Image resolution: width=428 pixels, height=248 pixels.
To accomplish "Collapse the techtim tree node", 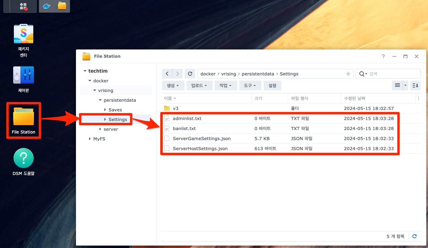I will coord(85,71).
